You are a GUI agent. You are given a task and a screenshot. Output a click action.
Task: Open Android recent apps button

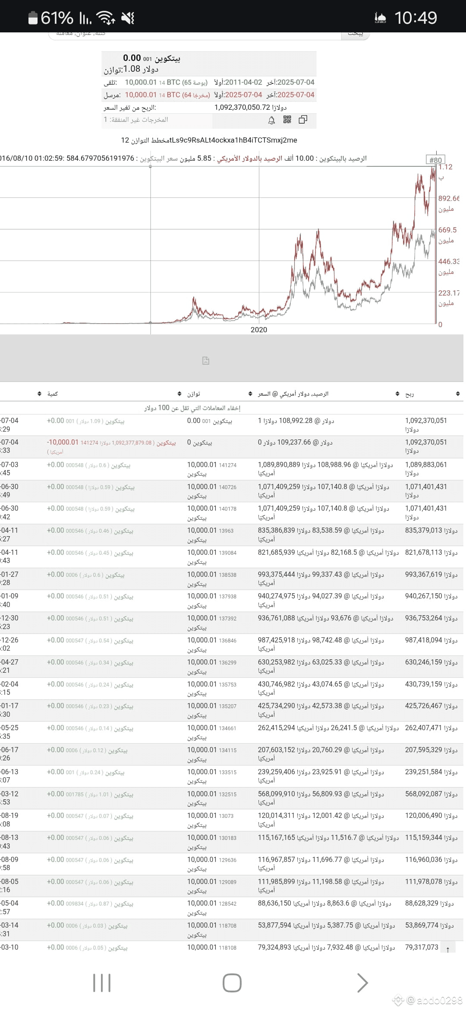[x=102, y=983]
